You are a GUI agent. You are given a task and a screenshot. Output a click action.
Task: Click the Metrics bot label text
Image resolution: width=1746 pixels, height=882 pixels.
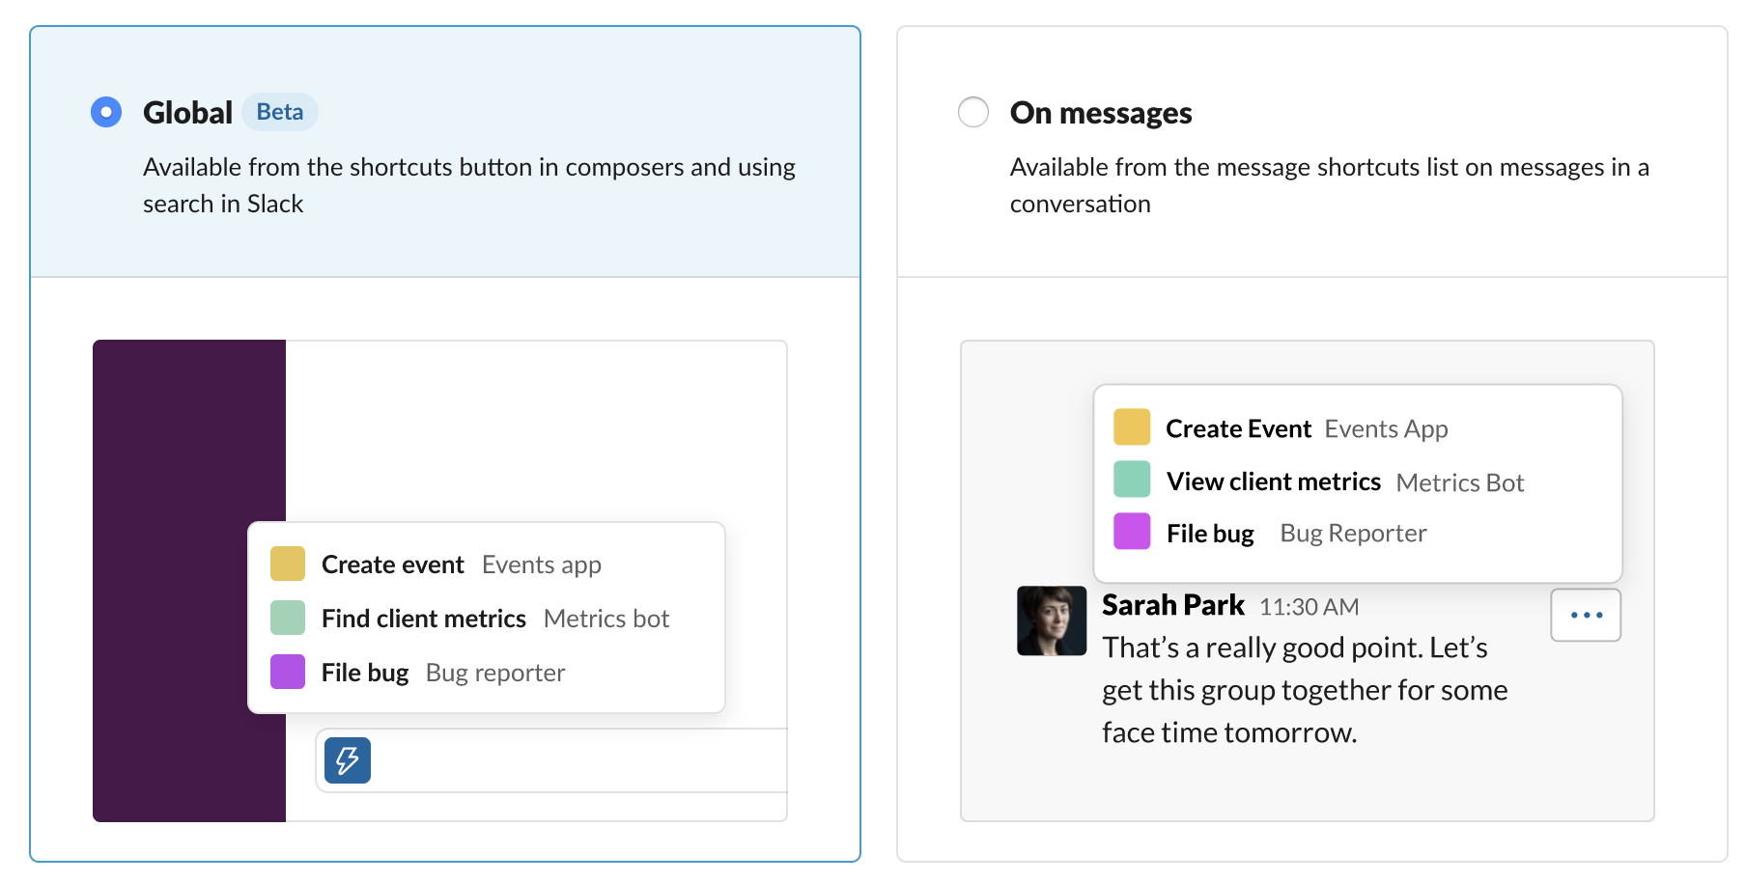point(606,619)
